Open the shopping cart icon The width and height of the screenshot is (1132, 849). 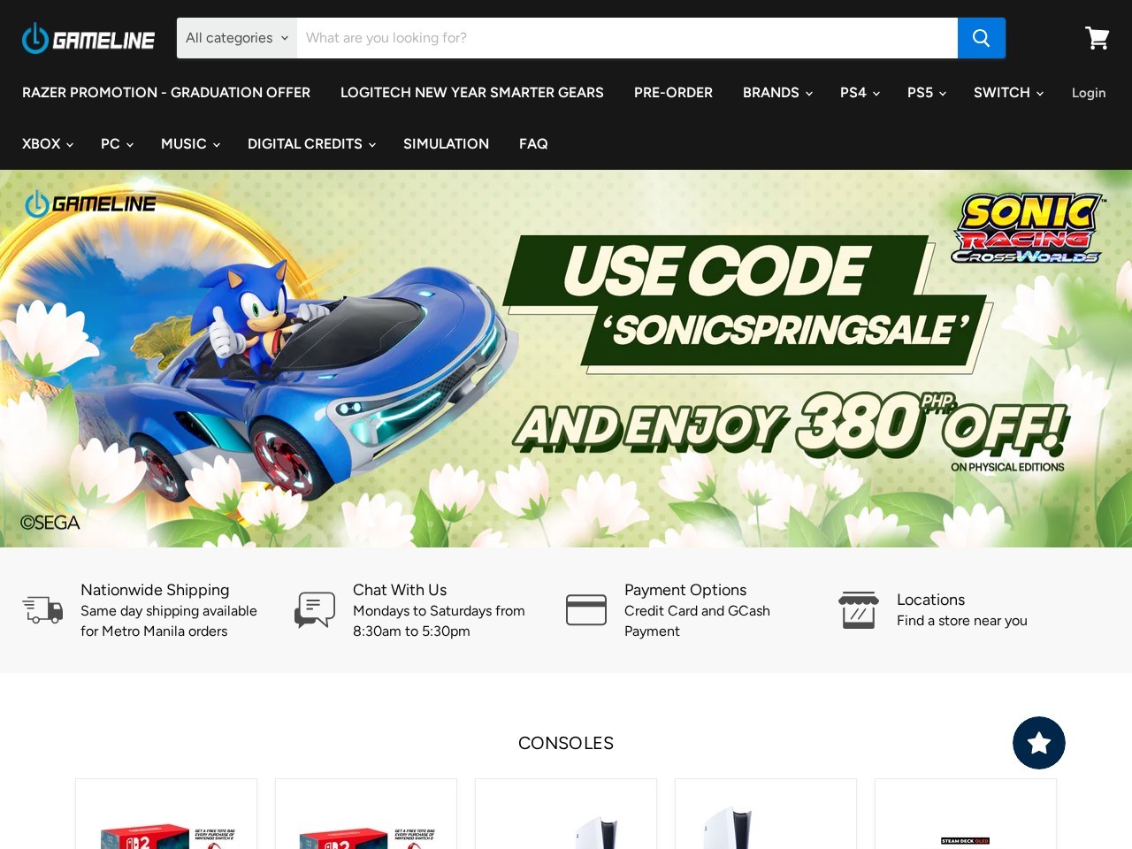[x=1098, y=38]
